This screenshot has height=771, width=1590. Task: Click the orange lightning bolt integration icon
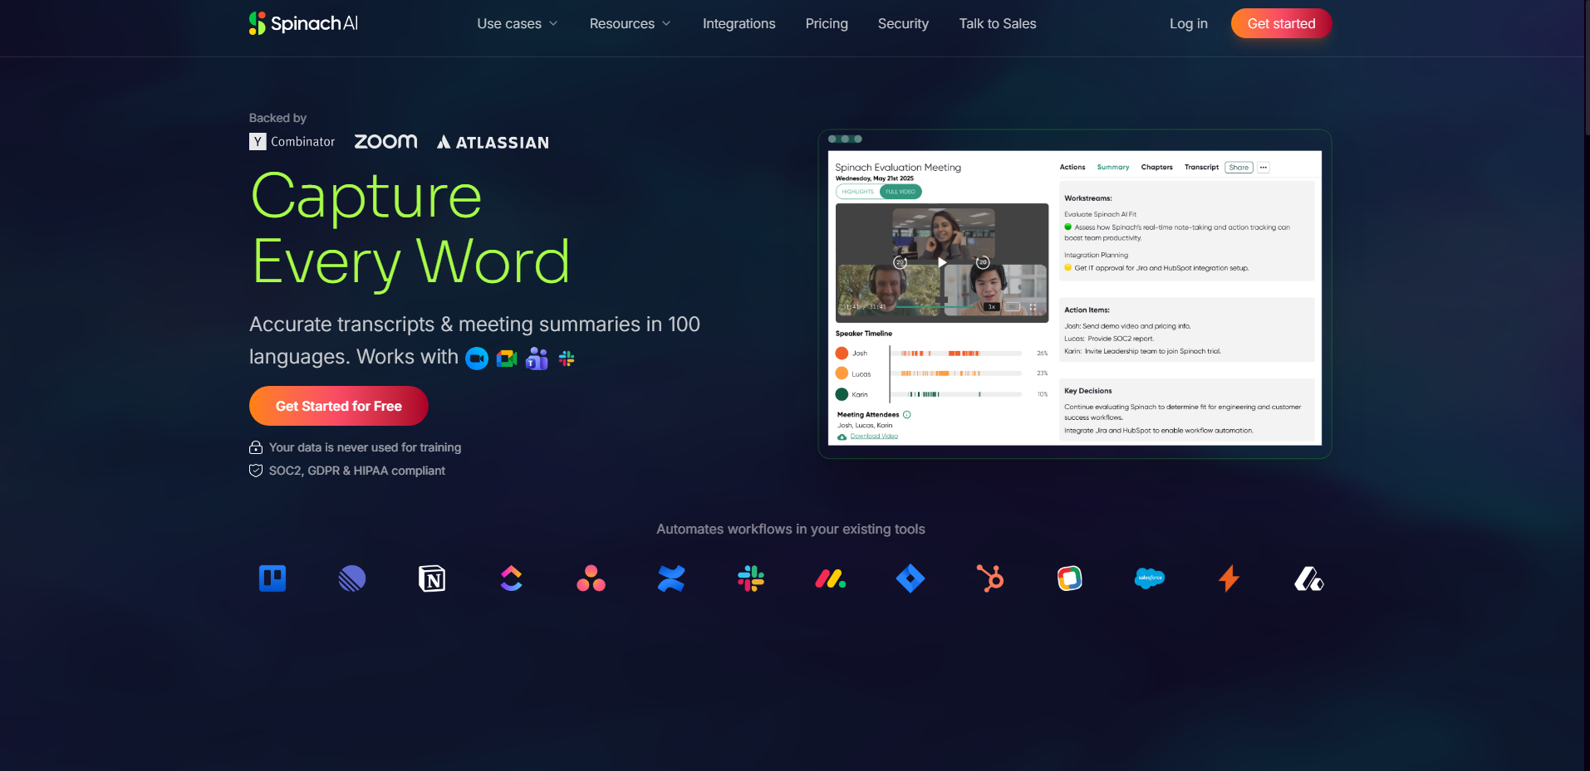click(x=1229, y=578)
